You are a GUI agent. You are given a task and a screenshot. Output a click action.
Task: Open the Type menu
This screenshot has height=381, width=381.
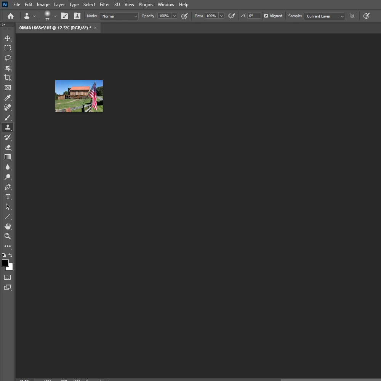coord(74,4)
